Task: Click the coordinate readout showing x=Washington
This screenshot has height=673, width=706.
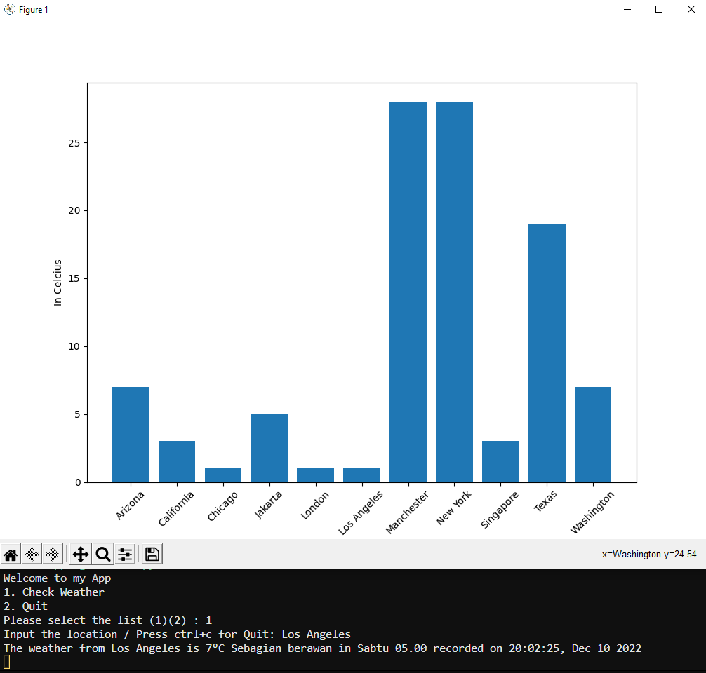Action: click(650, 554)
